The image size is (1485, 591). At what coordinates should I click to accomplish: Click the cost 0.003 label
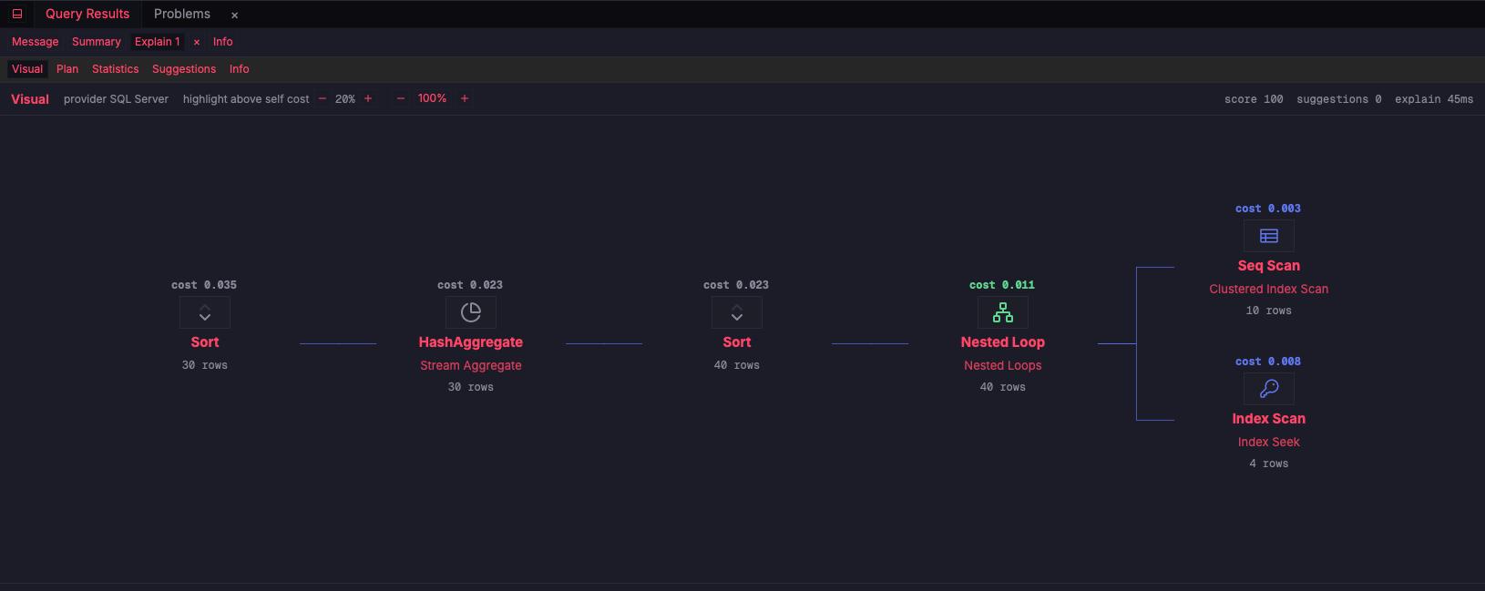coord(1268,209)
